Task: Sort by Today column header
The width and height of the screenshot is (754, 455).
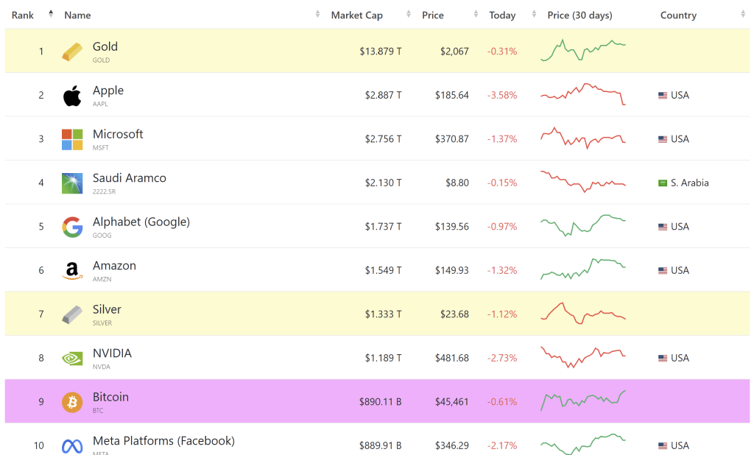Action: tap(502, 15)
